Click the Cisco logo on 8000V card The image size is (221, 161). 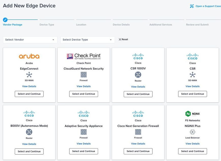pos(29,114)
